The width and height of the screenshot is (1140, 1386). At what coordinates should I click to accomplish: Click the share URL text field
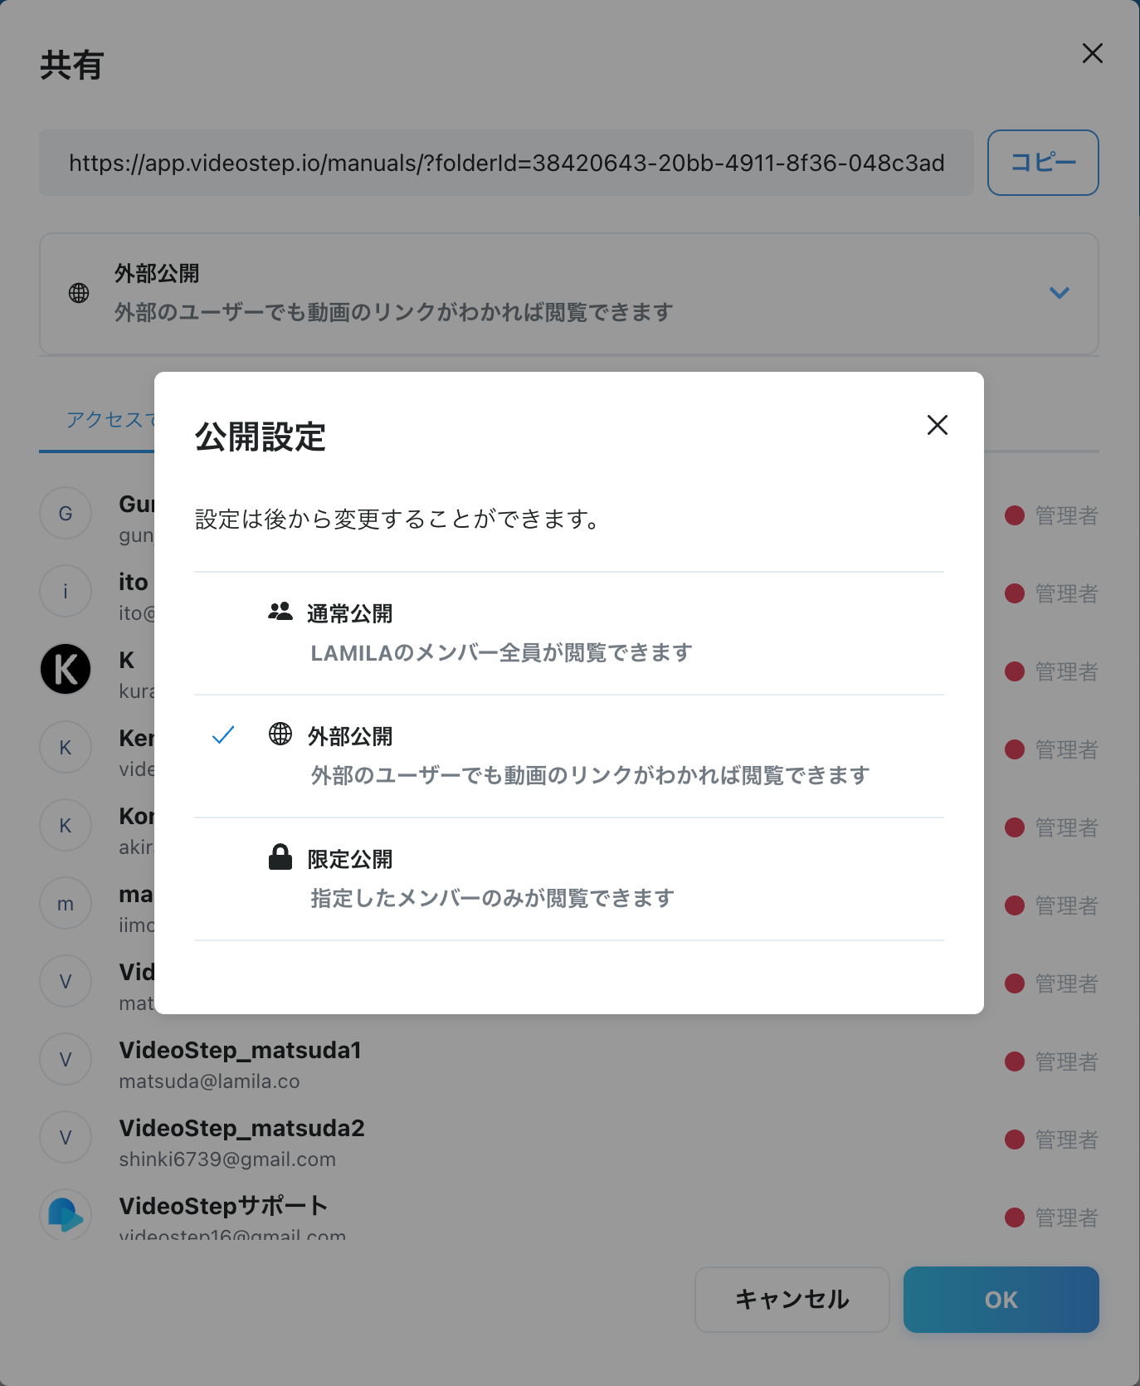(x=506, y=163)
